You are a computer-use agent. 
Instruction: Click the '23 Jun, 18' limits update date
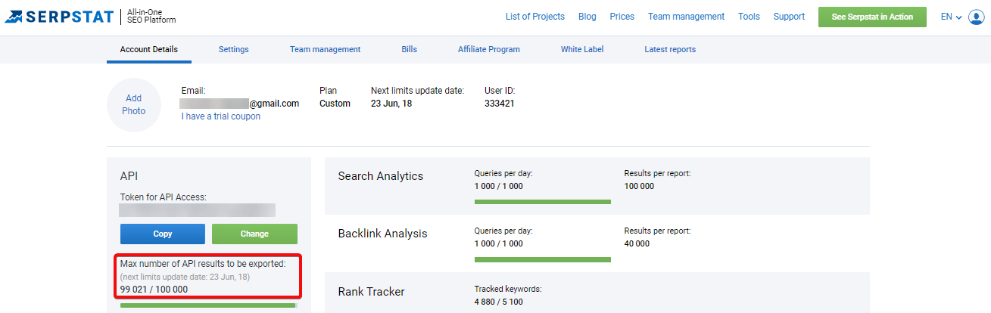[x=391, y=104]
